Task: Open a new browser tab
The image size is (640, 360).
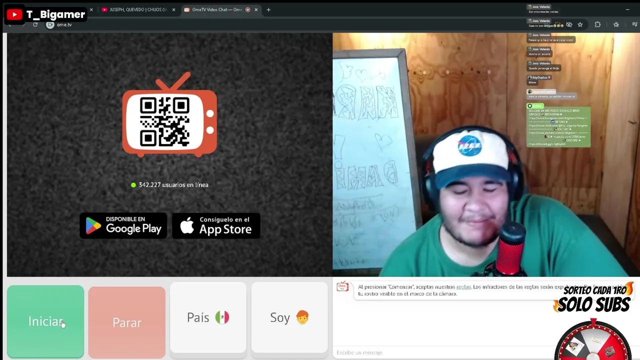Action: pos(268,9)
